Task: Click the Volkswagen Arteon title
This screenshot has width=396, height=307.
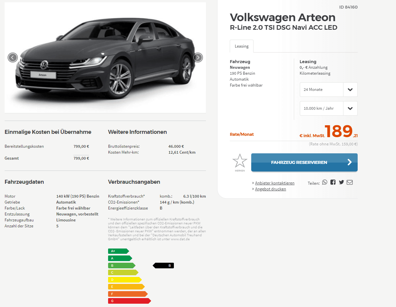Action: point(283,18)
